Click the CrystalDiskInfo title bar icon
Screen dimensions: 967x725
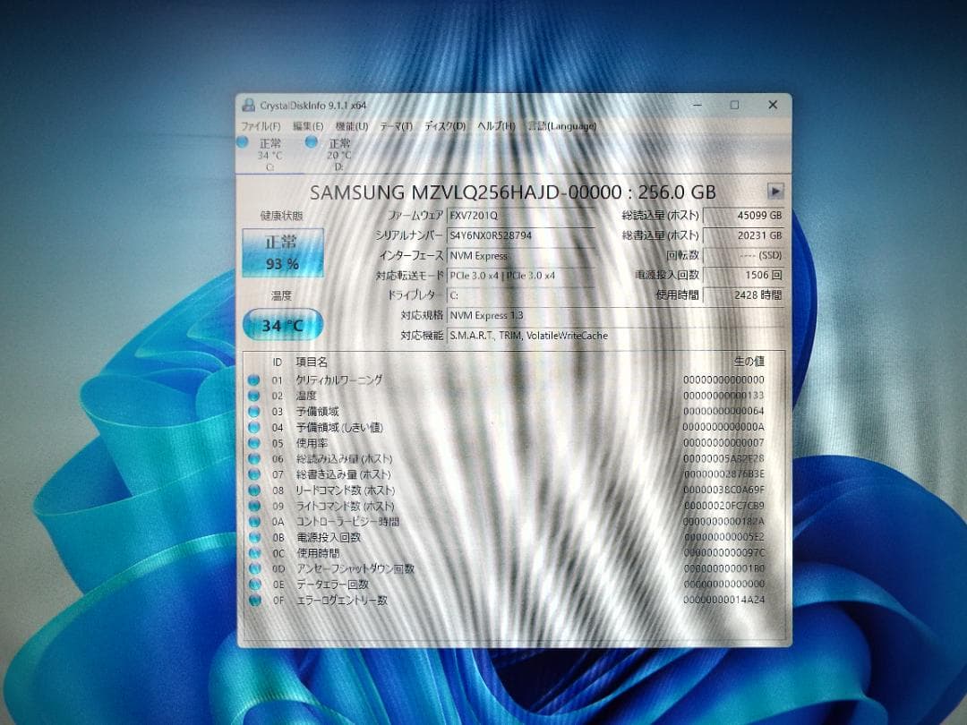pos(247,105)
